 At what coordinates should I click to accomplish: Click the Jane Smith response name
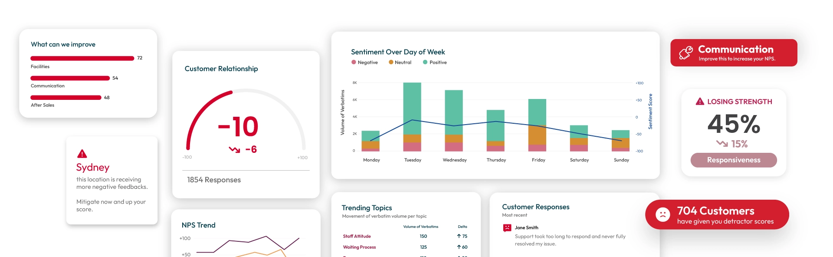click(526, 227)
